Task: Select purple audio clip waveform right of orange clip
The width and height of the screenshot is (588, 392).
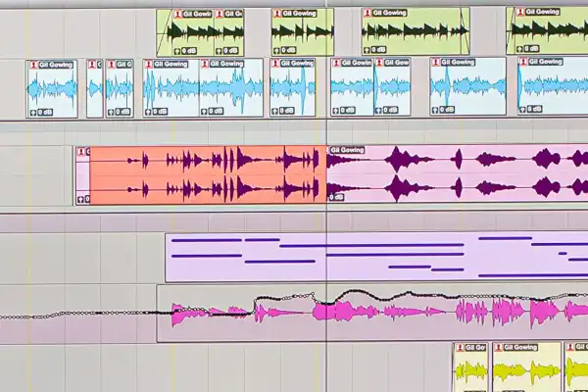Action: click(458, 173)
